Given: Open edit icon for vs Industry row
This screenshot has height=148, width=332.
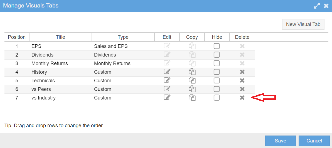Looking at the screenshot, I should [x=167, y=97].
